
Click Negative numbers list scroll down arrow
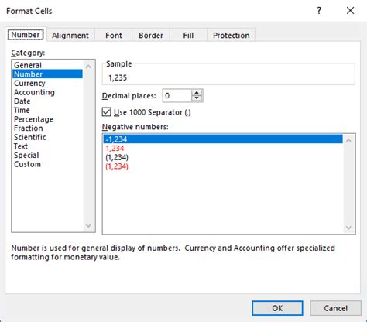348,228
